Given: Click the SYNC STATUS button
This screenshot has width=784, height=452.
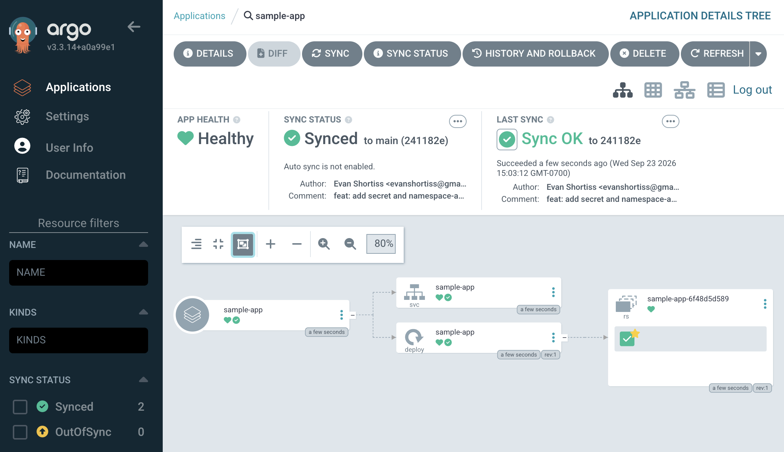Looking at the screenshot, I should [x=412, y=54].
